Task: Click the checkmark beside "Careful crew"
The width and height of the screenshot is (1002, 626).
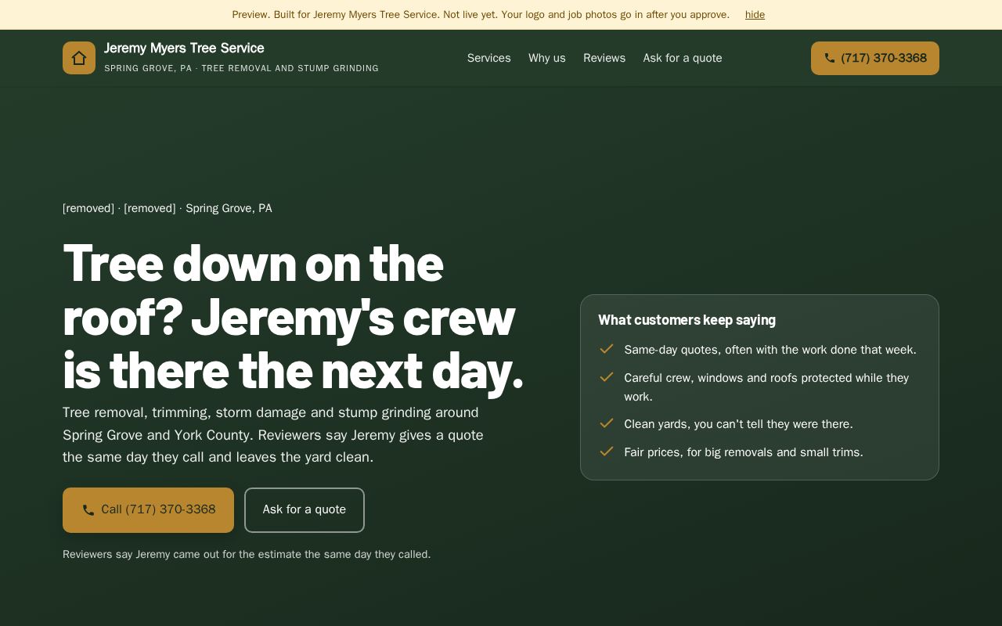Action: pos(606,377)
